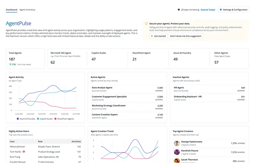Switch to the Agent Inventory tab
The width and height of the screenshot is (257, 165).
pyautogui.click(x=27, y=10)
